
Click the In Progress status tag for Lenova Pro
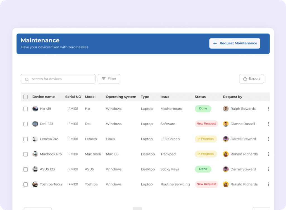[206, 139]
